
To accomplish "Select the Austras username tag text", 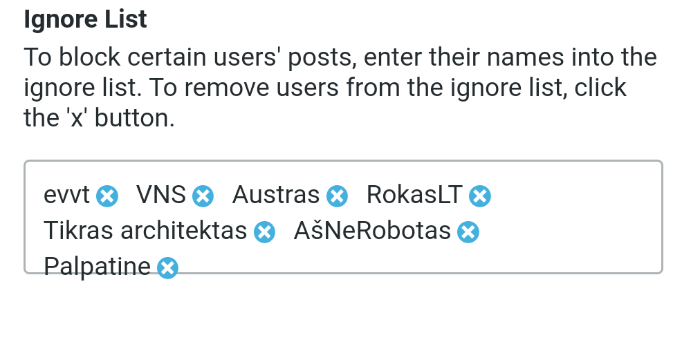I will [276, 195].
